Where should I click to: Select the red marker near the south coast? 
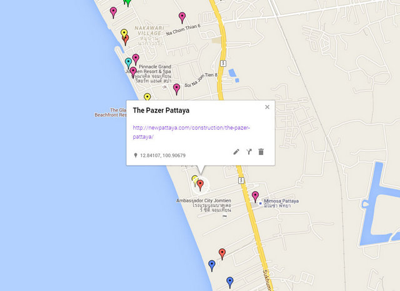click(x=222, y=254)
